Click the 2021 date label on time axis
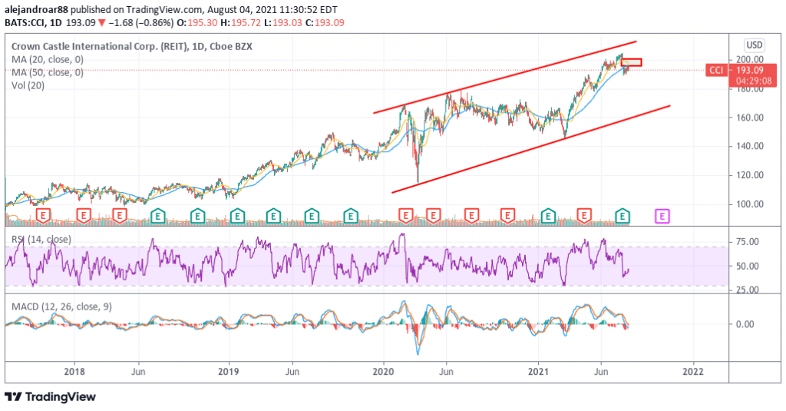 click(x=538, y=372)
